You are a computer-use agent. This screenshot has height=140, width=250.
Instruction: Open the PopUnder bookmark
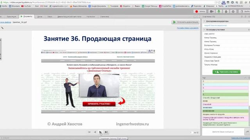pos(196,6)
